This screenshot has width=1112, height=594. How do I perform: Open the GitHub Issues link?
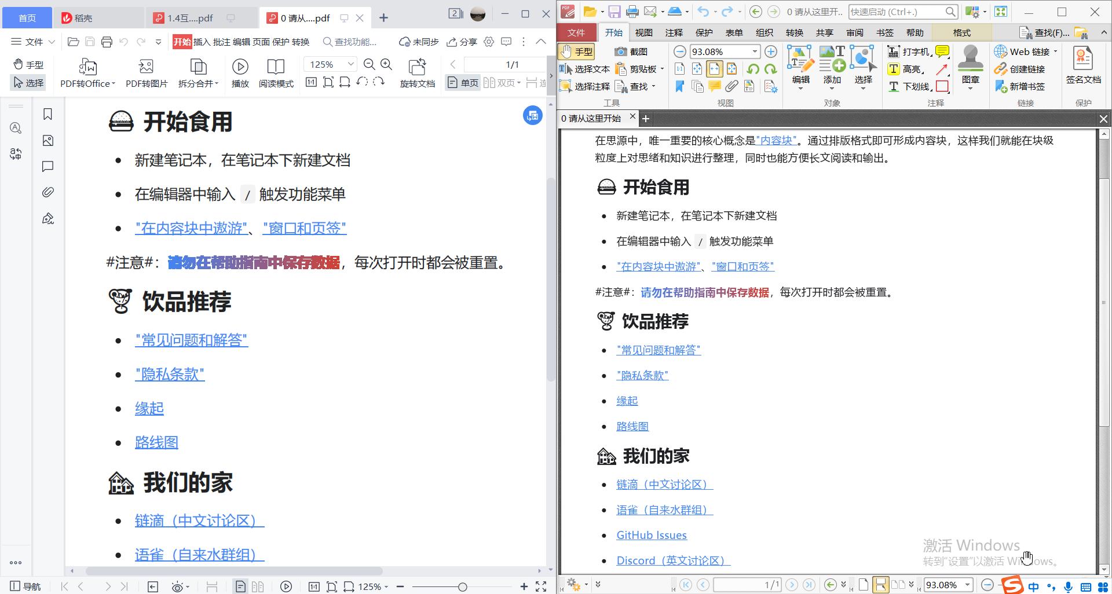pyautogui.click(x=651, y=536)
